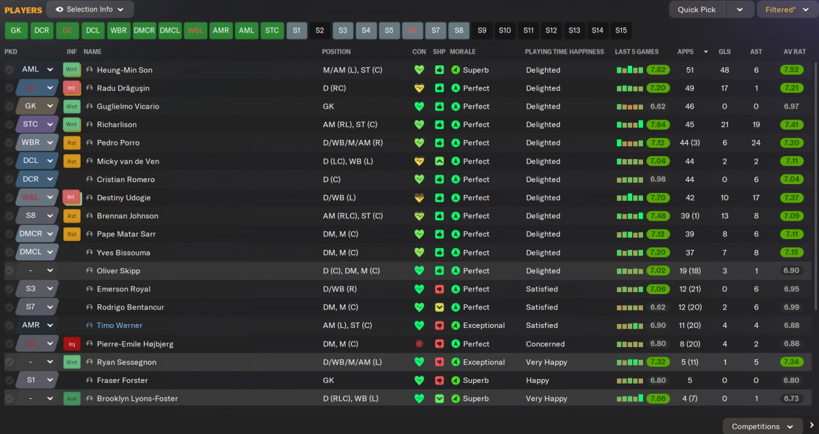Toggle the selection tick for Ryan Sessegnon
Screen dimensions: 819x434
pos(9,362)
